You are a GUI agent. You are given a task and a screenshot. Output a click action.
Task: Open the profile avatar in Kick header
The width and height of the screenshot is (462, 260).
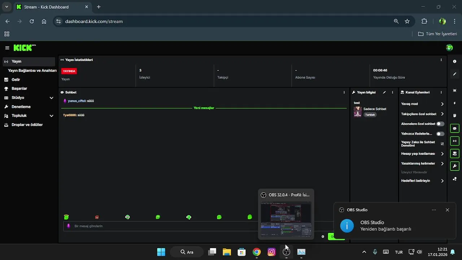pos(449,48)
